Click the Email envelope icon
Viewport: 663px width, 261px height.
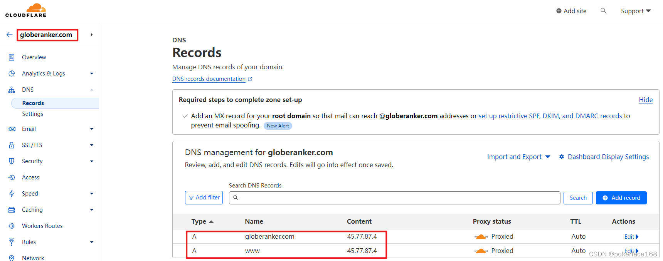coord(12,129)
